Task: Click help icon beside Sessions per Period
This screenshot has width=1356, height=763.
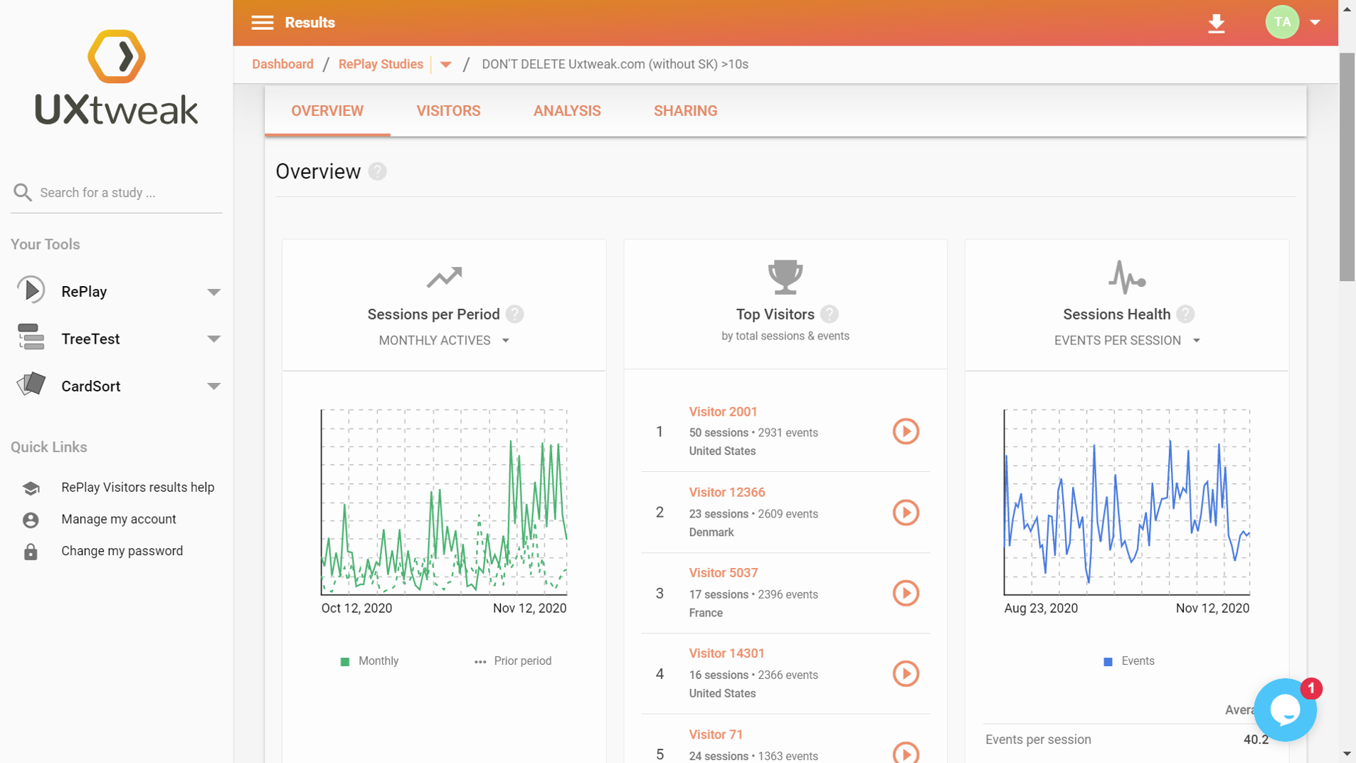Action: (x=515, y=314)
